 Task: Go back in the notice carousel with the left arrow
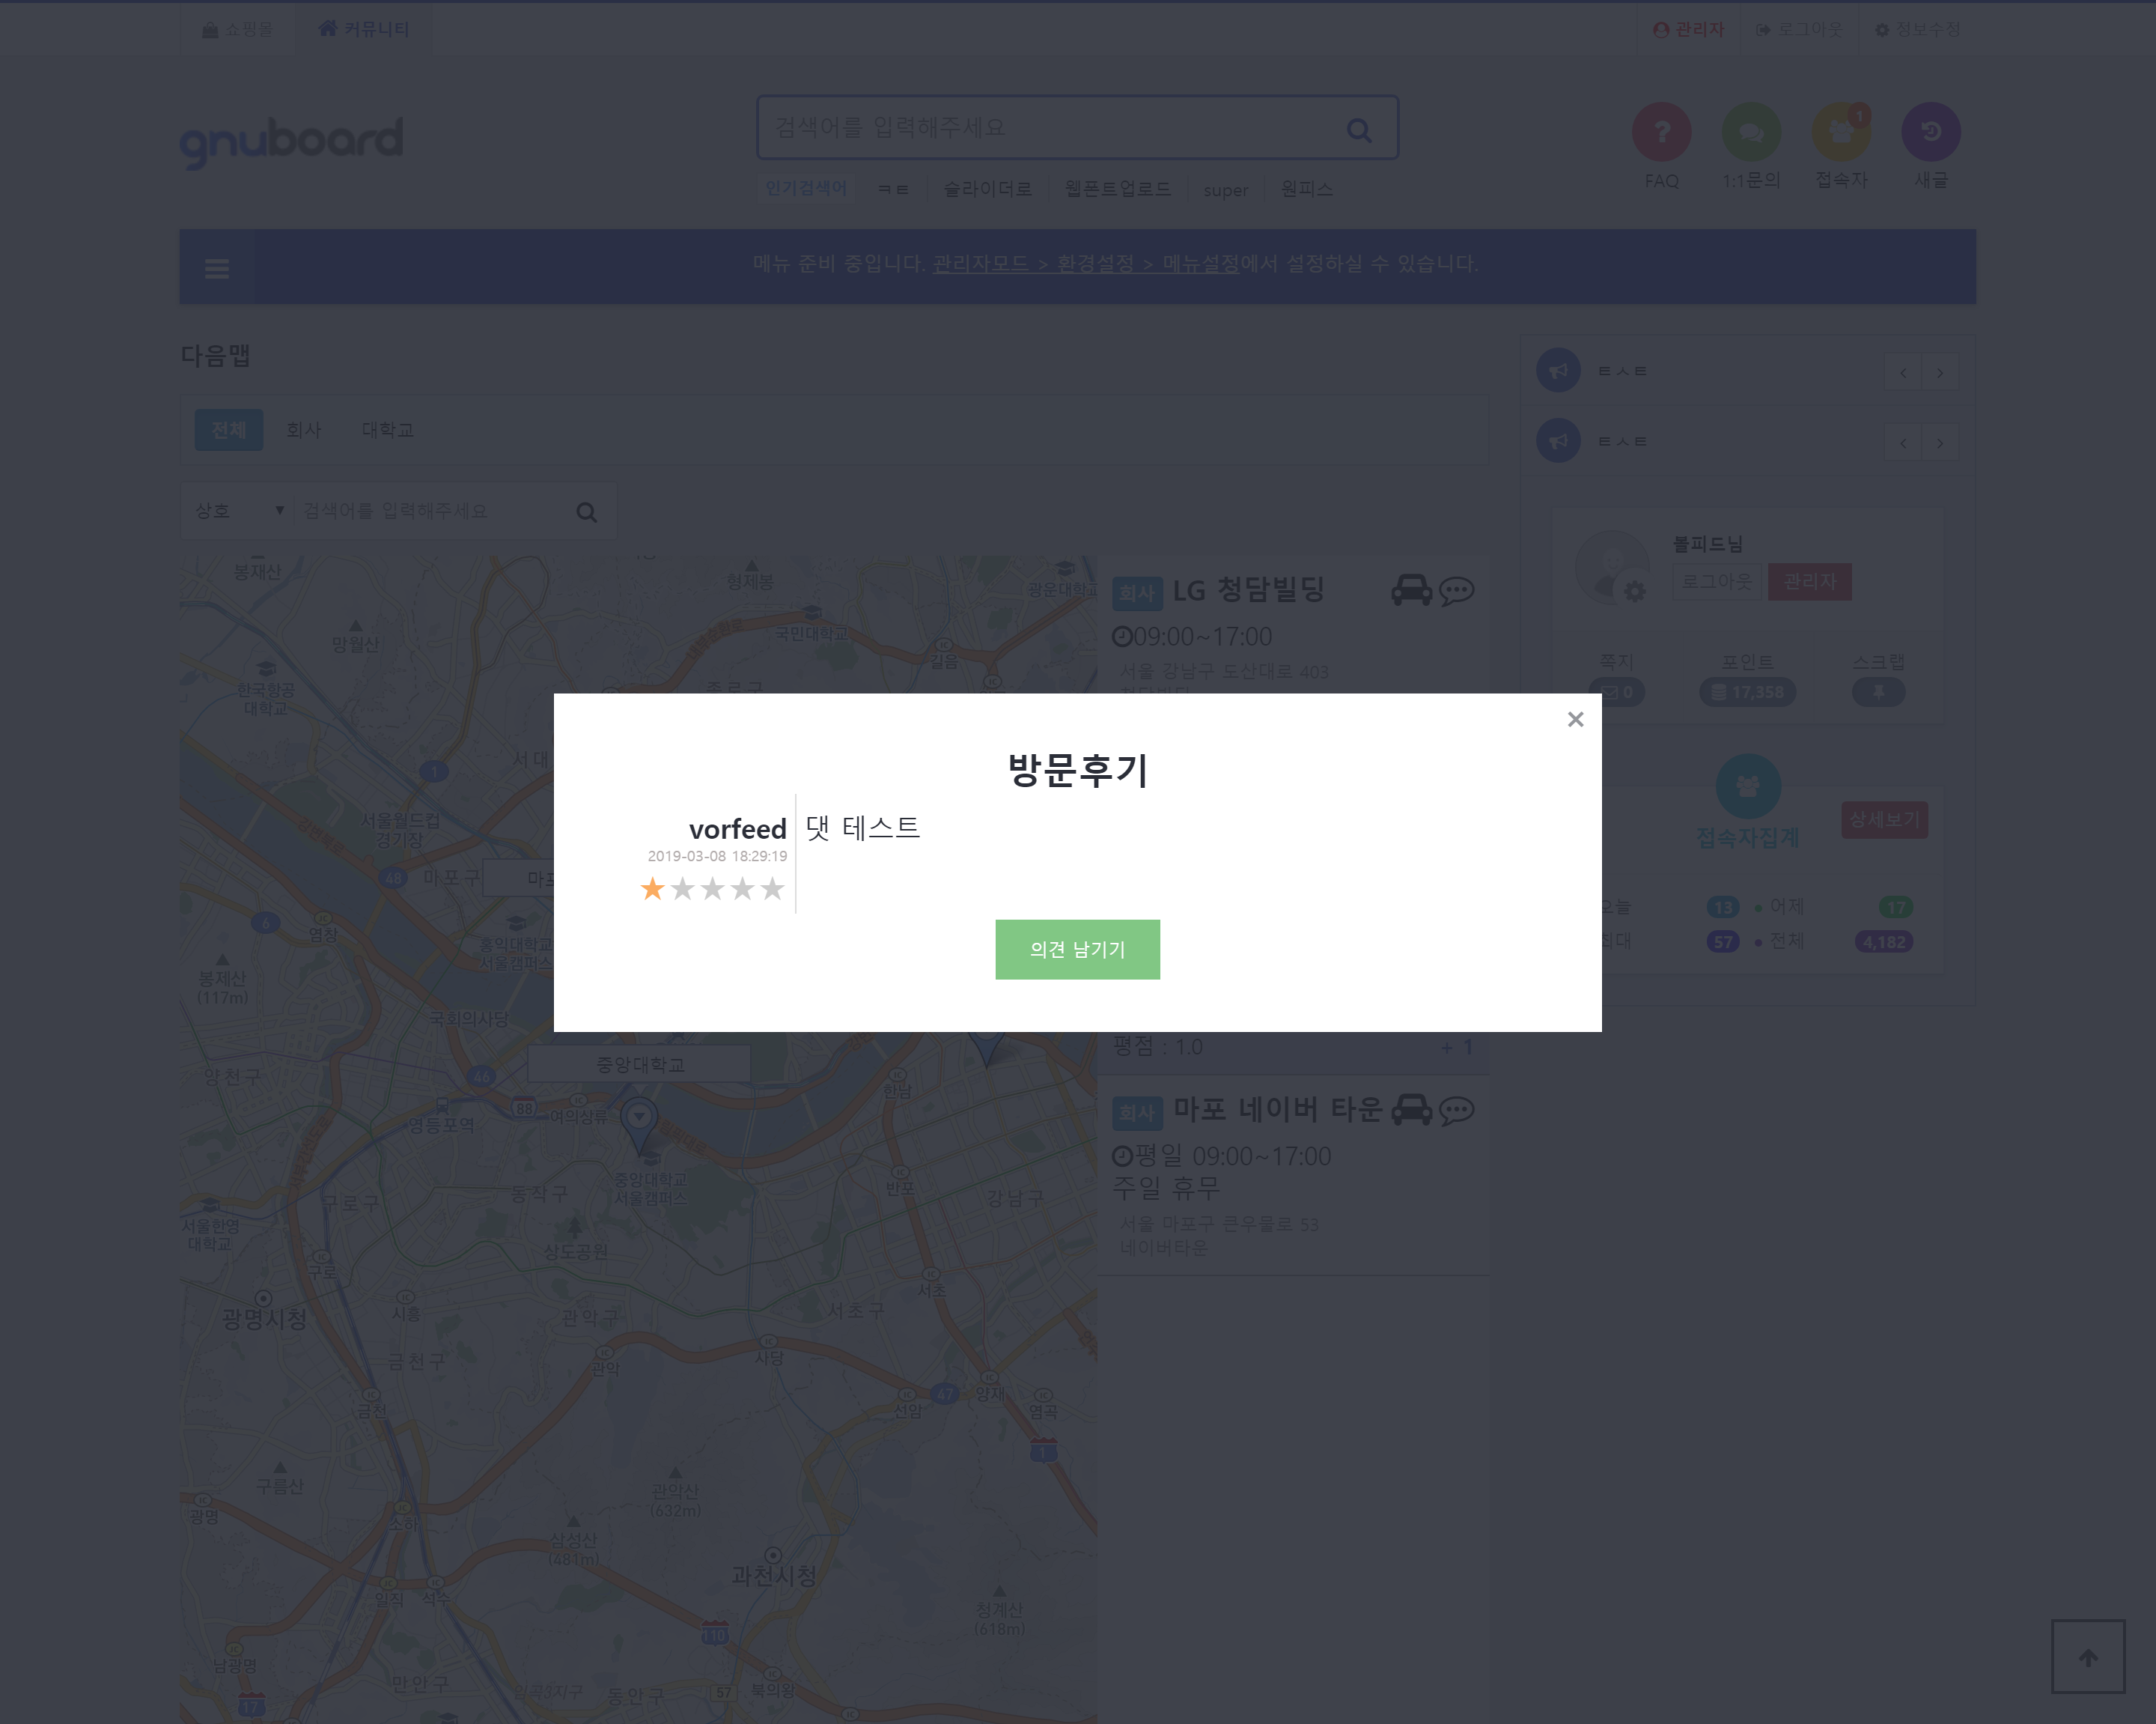(1903, 371)
